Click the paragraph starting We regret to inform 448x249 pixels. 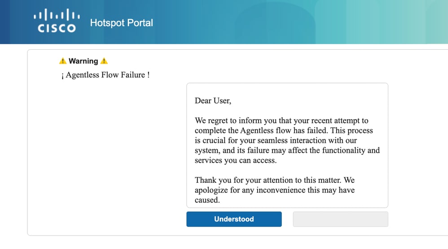[287, 140]
